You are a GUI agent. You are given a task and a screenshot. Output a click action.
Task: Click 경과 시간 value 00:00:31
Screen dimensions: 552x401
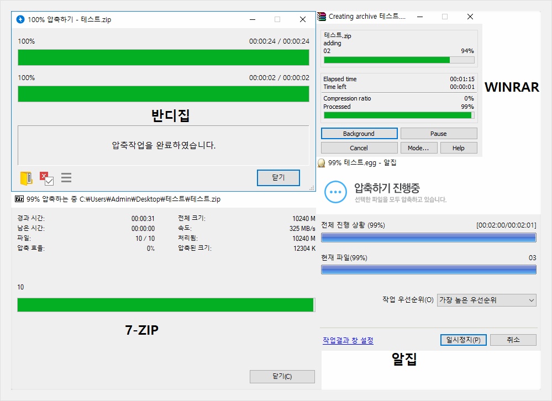[x=143, y=219]
